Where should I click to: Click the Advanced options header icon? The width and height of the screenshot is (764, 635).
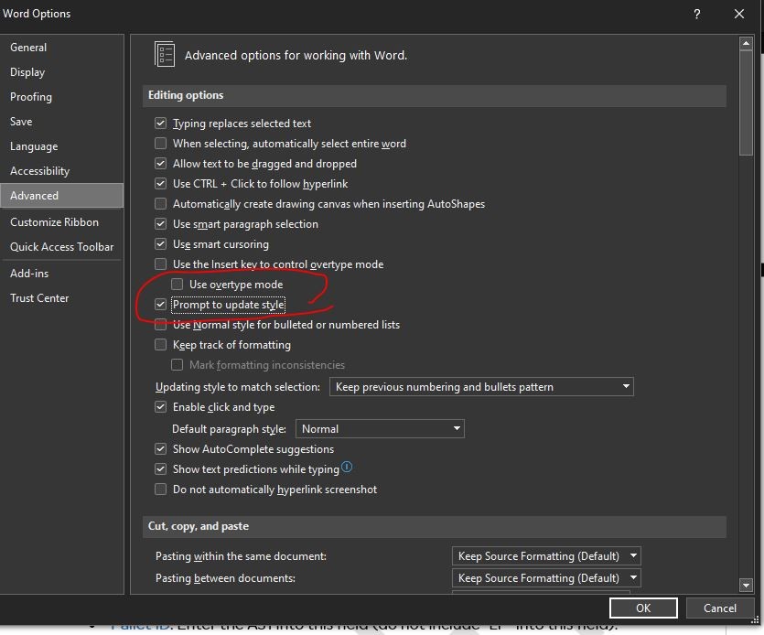pyautogui.click(x=165, y=54)
